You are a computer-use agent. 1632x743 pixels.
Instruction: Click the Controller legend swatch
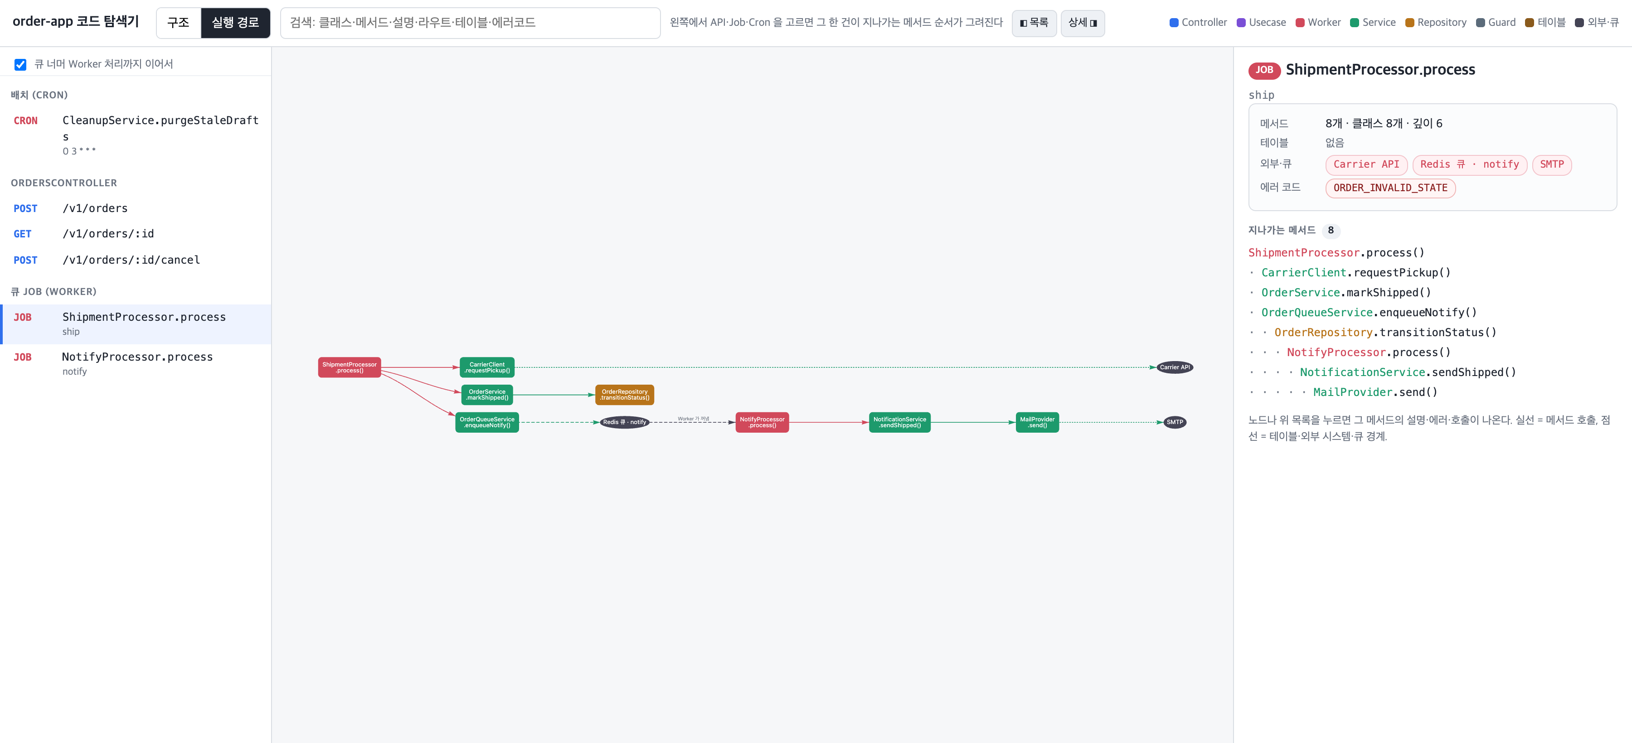(1174, 23)
